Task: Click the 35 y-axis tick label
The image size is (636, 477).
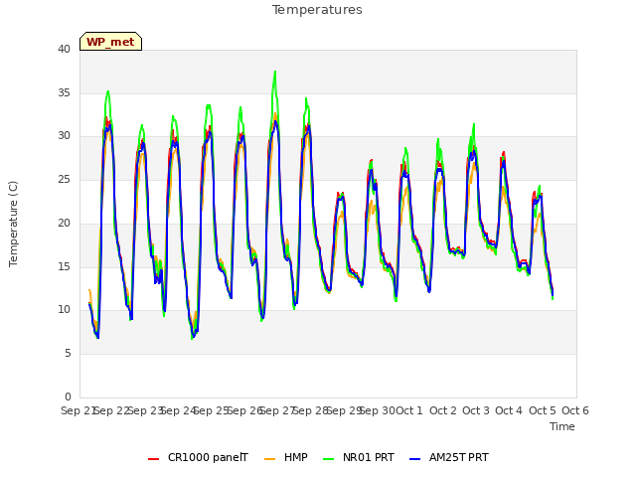Action: click(x=64, y=92)
